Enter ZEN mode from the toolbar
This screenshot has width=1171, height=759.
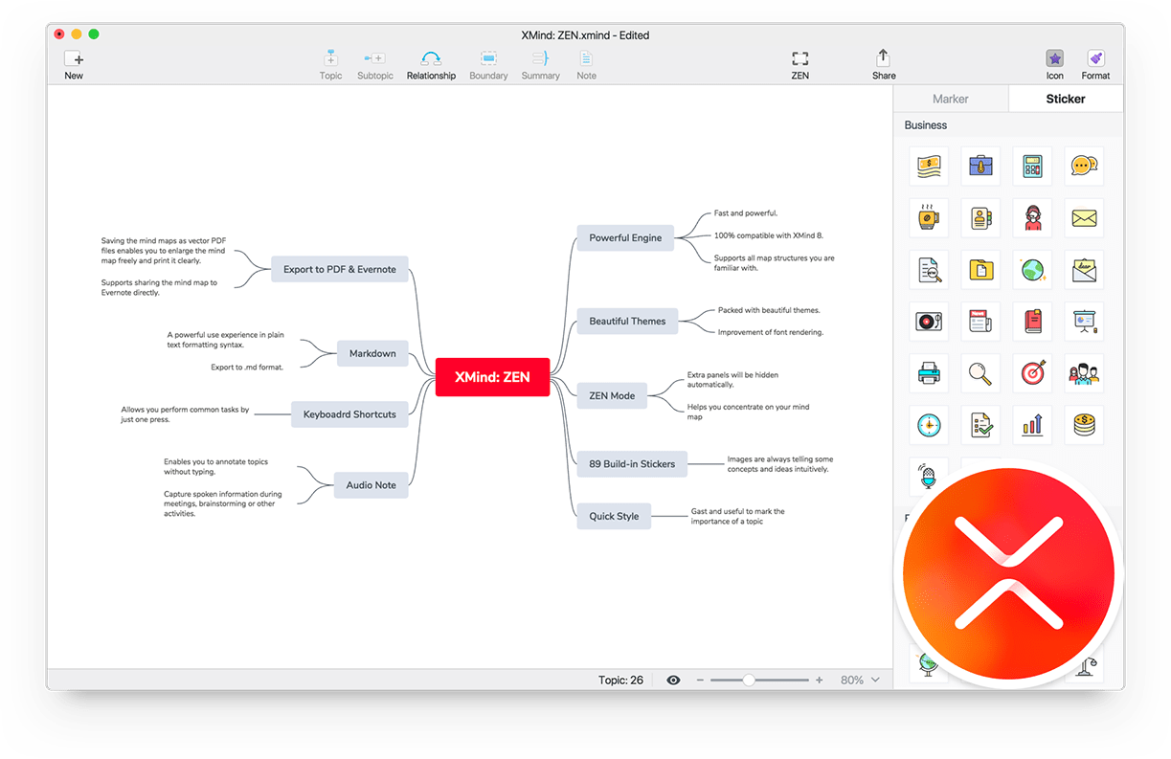799,58
